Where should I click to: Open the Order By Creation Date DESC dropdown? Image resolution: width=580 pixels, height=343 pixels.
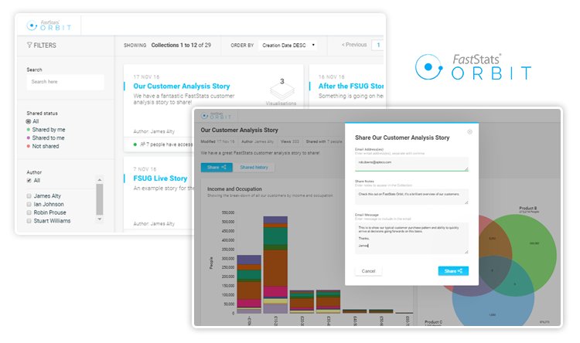[288, 45]
